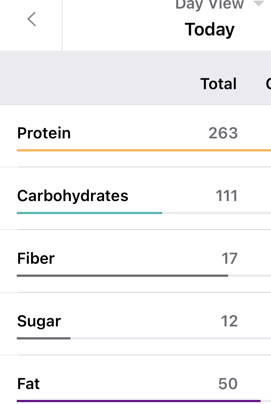Open the Protein row label
Viewport: 271px width, 404px height.
click(x=44, y=133)
